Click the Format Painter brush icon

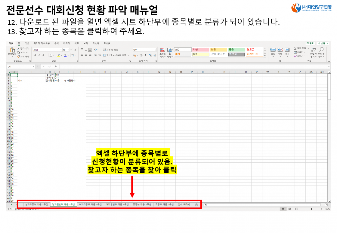point(18,57)
